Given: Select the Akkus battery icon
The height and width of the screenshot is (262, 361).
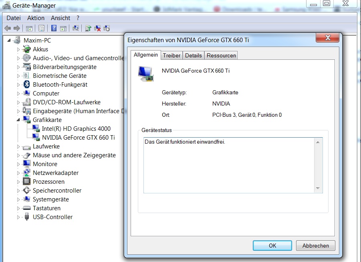Looking at the screenshot, I should (26, 49).
